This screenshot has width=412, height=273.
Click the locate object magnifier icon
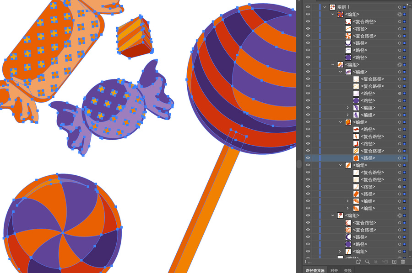[x=367, y=262]
